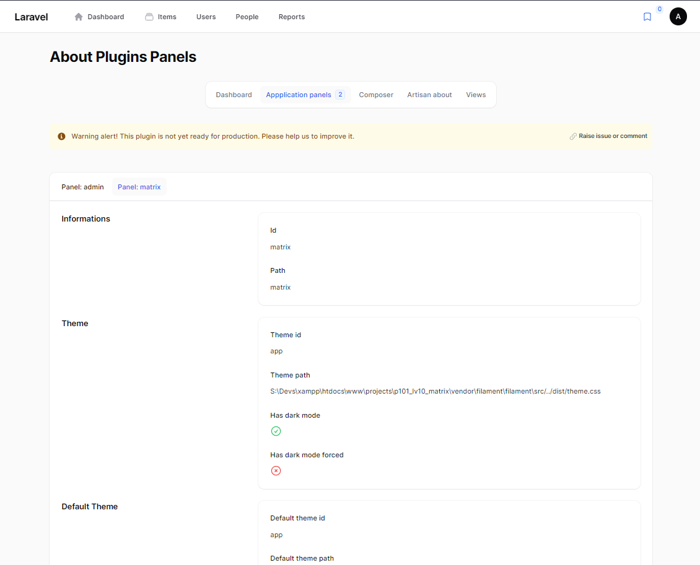This screenshot has width=700, height=565.
Task: Click the notification count badge 0
Action: (x=659, y=9)
